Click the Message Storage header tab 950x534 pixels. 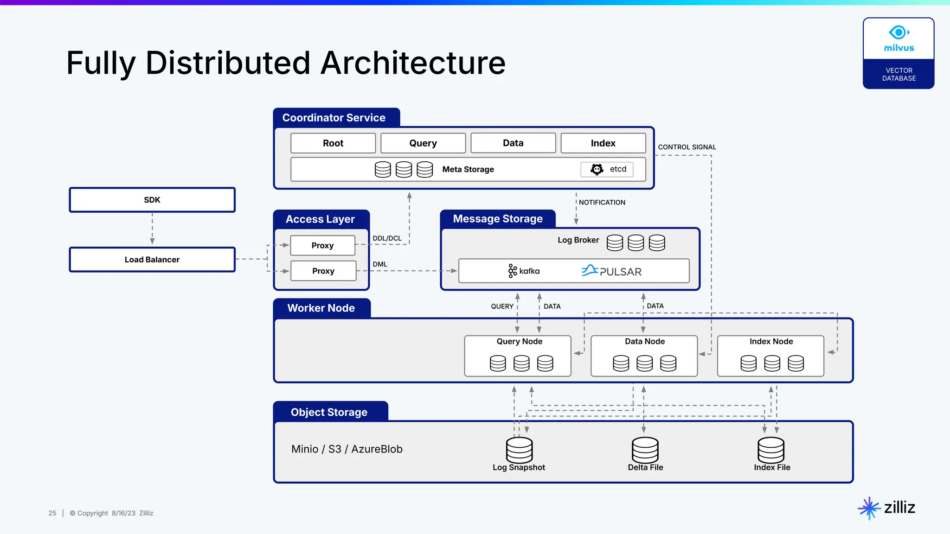498,219
